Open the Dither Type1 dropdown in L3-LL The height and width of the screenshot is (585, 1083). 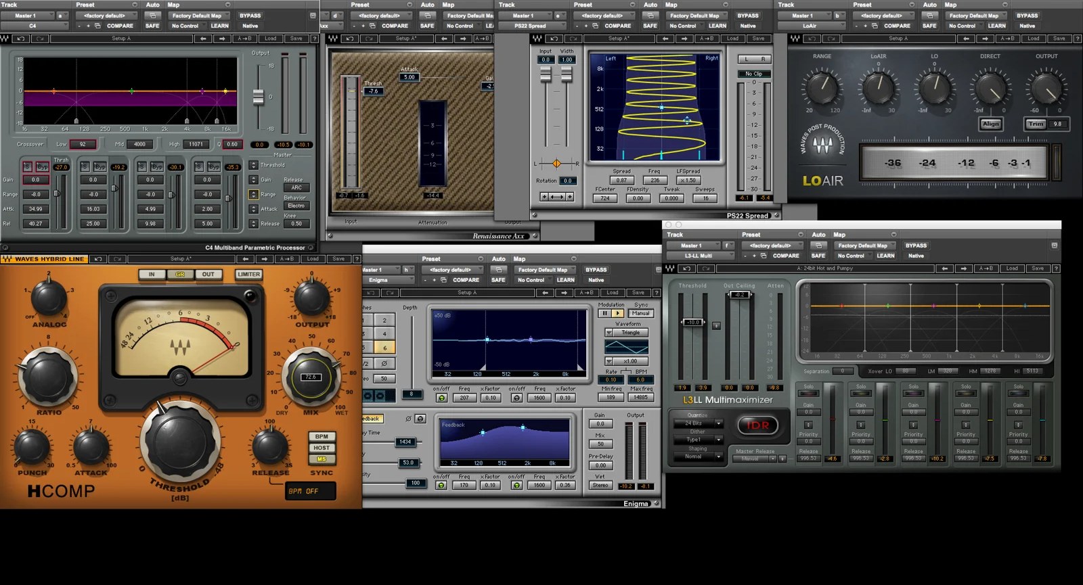tap(699, 440)
